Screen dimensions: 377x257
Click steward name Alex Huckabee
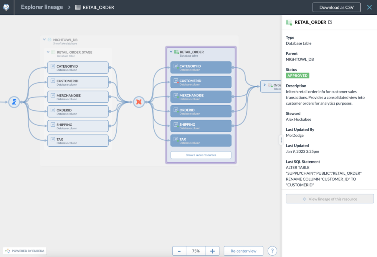[x=298, y=120]
